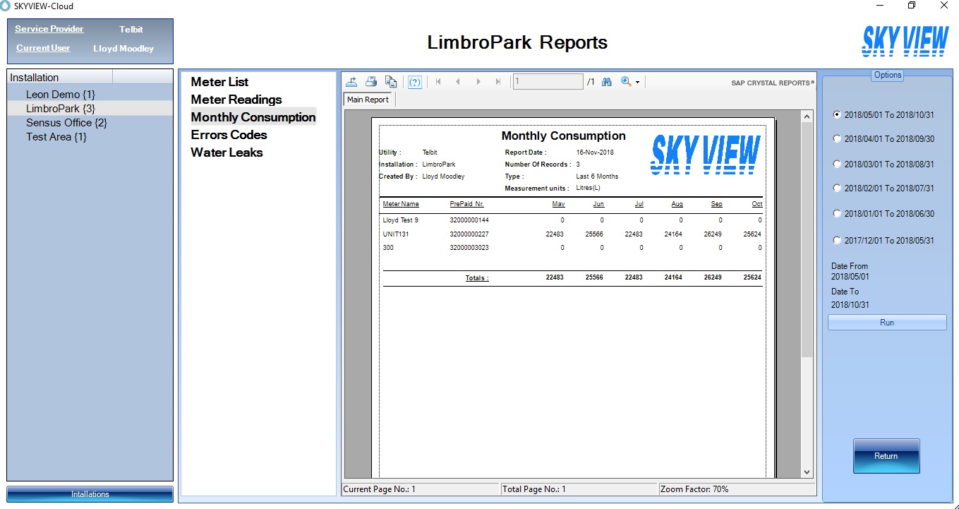Select the 2018/04/01 To 2018/09/30 range
Image resolution: width=959 pixels, height=509 pixels.
(x=837, y=139)
